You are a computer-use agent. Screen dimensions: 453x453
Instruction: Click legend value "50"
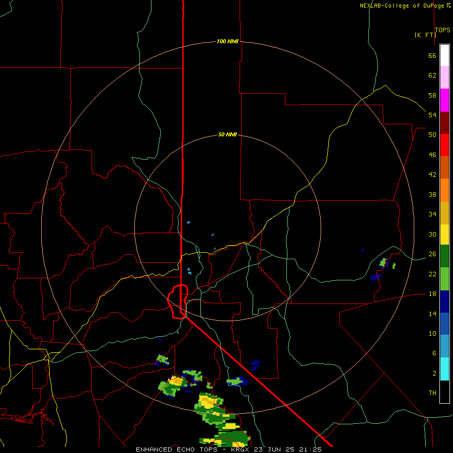point(432,134)
